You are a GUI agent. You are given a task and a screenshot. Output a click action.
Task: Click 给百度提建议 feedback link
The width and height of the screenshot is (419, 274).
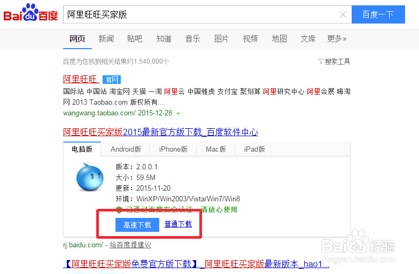(130, 245)
